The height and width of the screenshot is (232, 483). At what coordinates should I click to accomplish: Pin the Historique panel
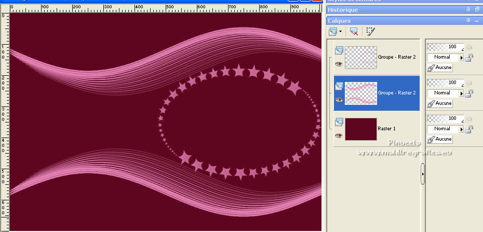pyautogui.click(x=468, y=9)
